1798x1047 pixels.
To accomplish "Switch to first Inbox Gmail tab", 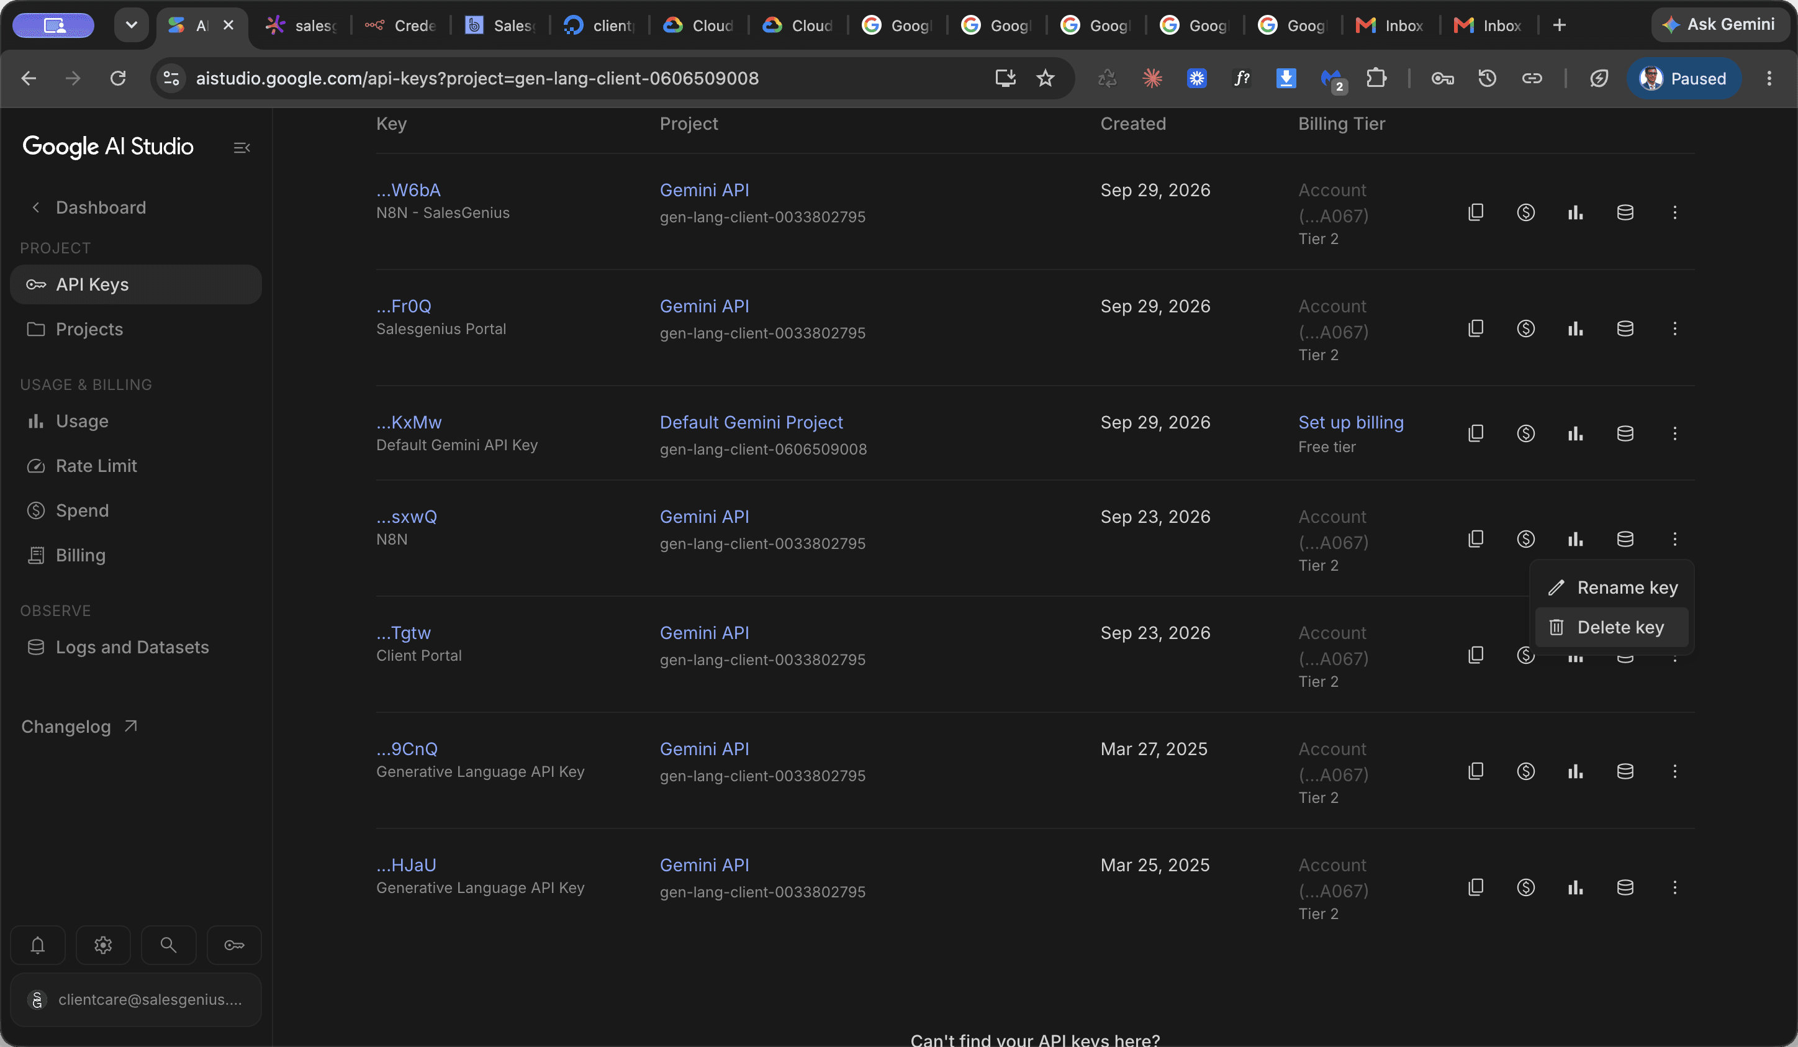I will [1390, 25].
